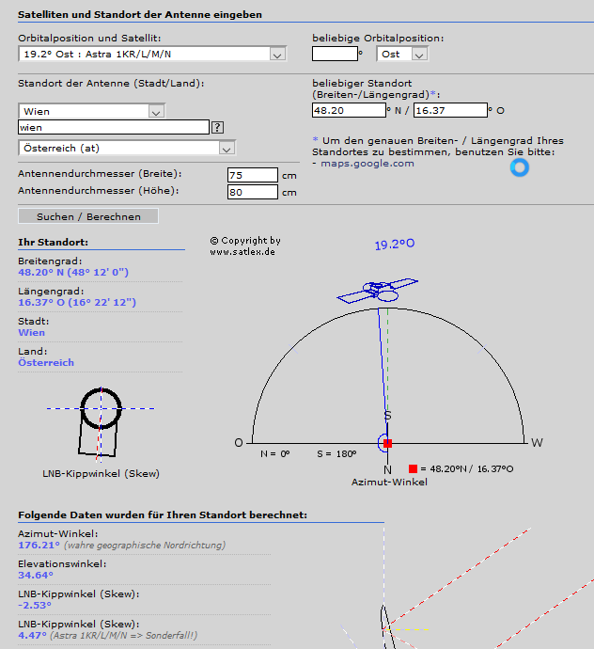Expand the Österreich (at) country dropdown
This screenshot has height=649, width=594.
click(x=126, y=148)
